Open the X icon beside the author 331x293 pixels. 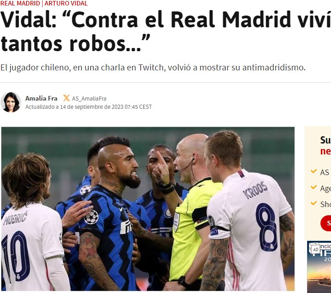coord(66,98)
